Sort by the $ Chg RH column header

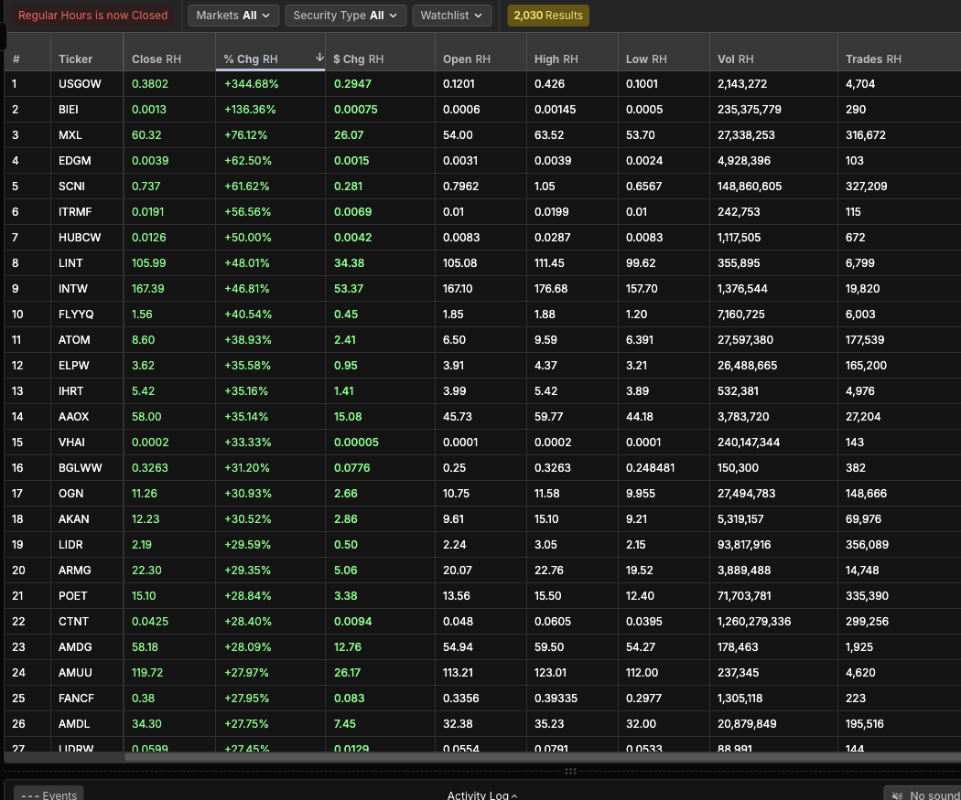click(x=359, y=59)
